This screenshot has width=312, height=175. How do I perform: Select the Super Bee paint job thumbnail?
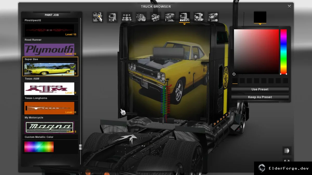point(49,69)
